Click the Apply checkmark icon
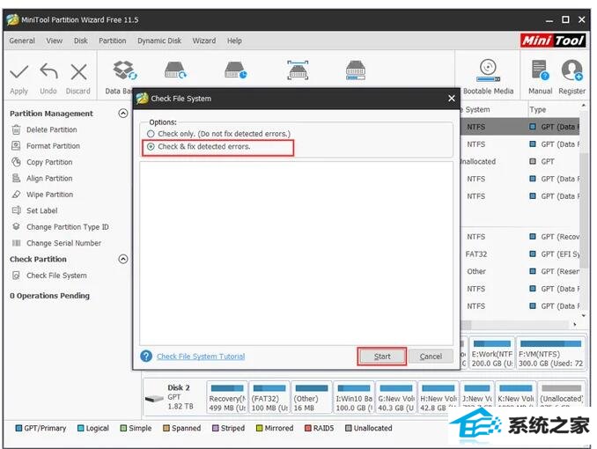This screenshot has height=449, width=597. 18,72
